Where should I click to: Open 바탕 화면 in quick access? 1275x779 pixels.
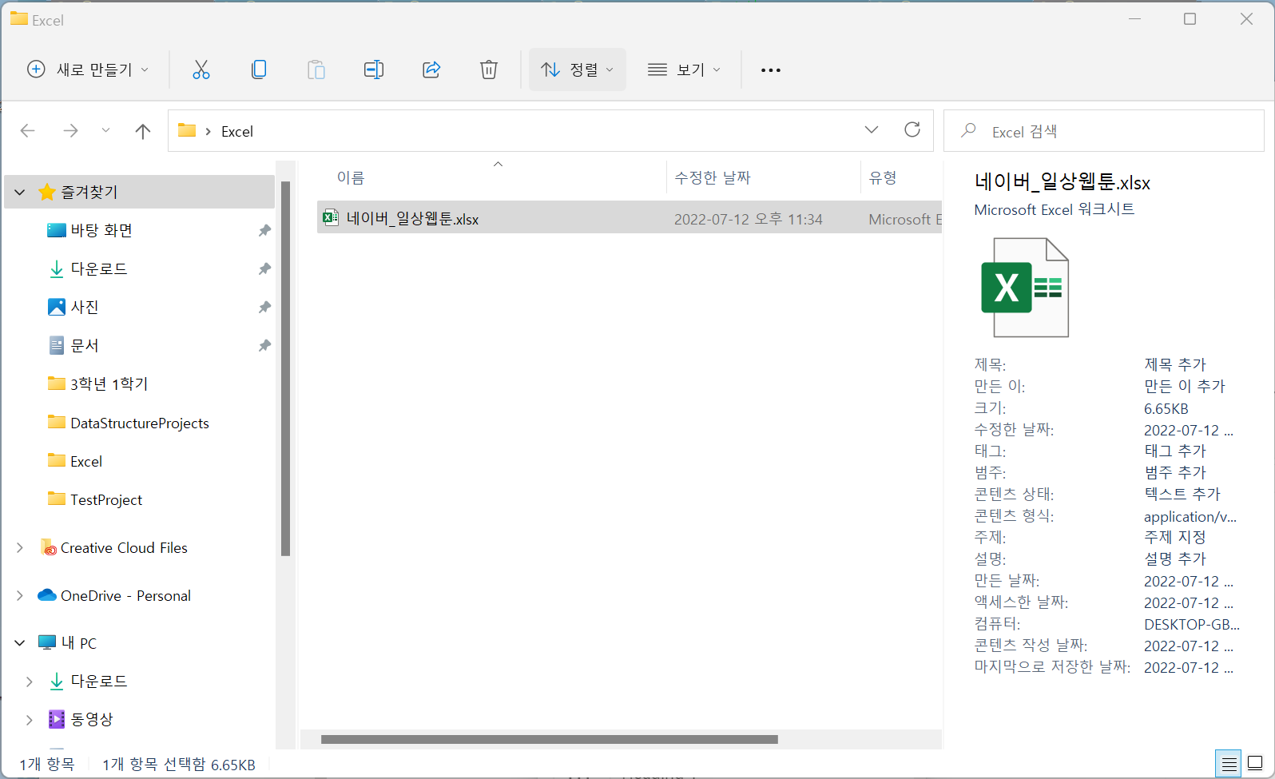[x=101, y=231]
